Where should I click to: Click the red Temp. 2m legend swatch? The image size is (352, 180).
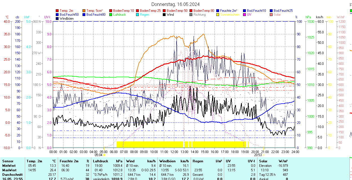(58, 11)
